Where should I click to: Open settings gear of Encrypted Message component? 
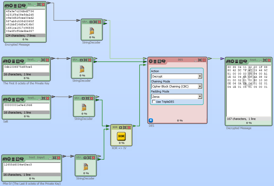click(11, 6)
